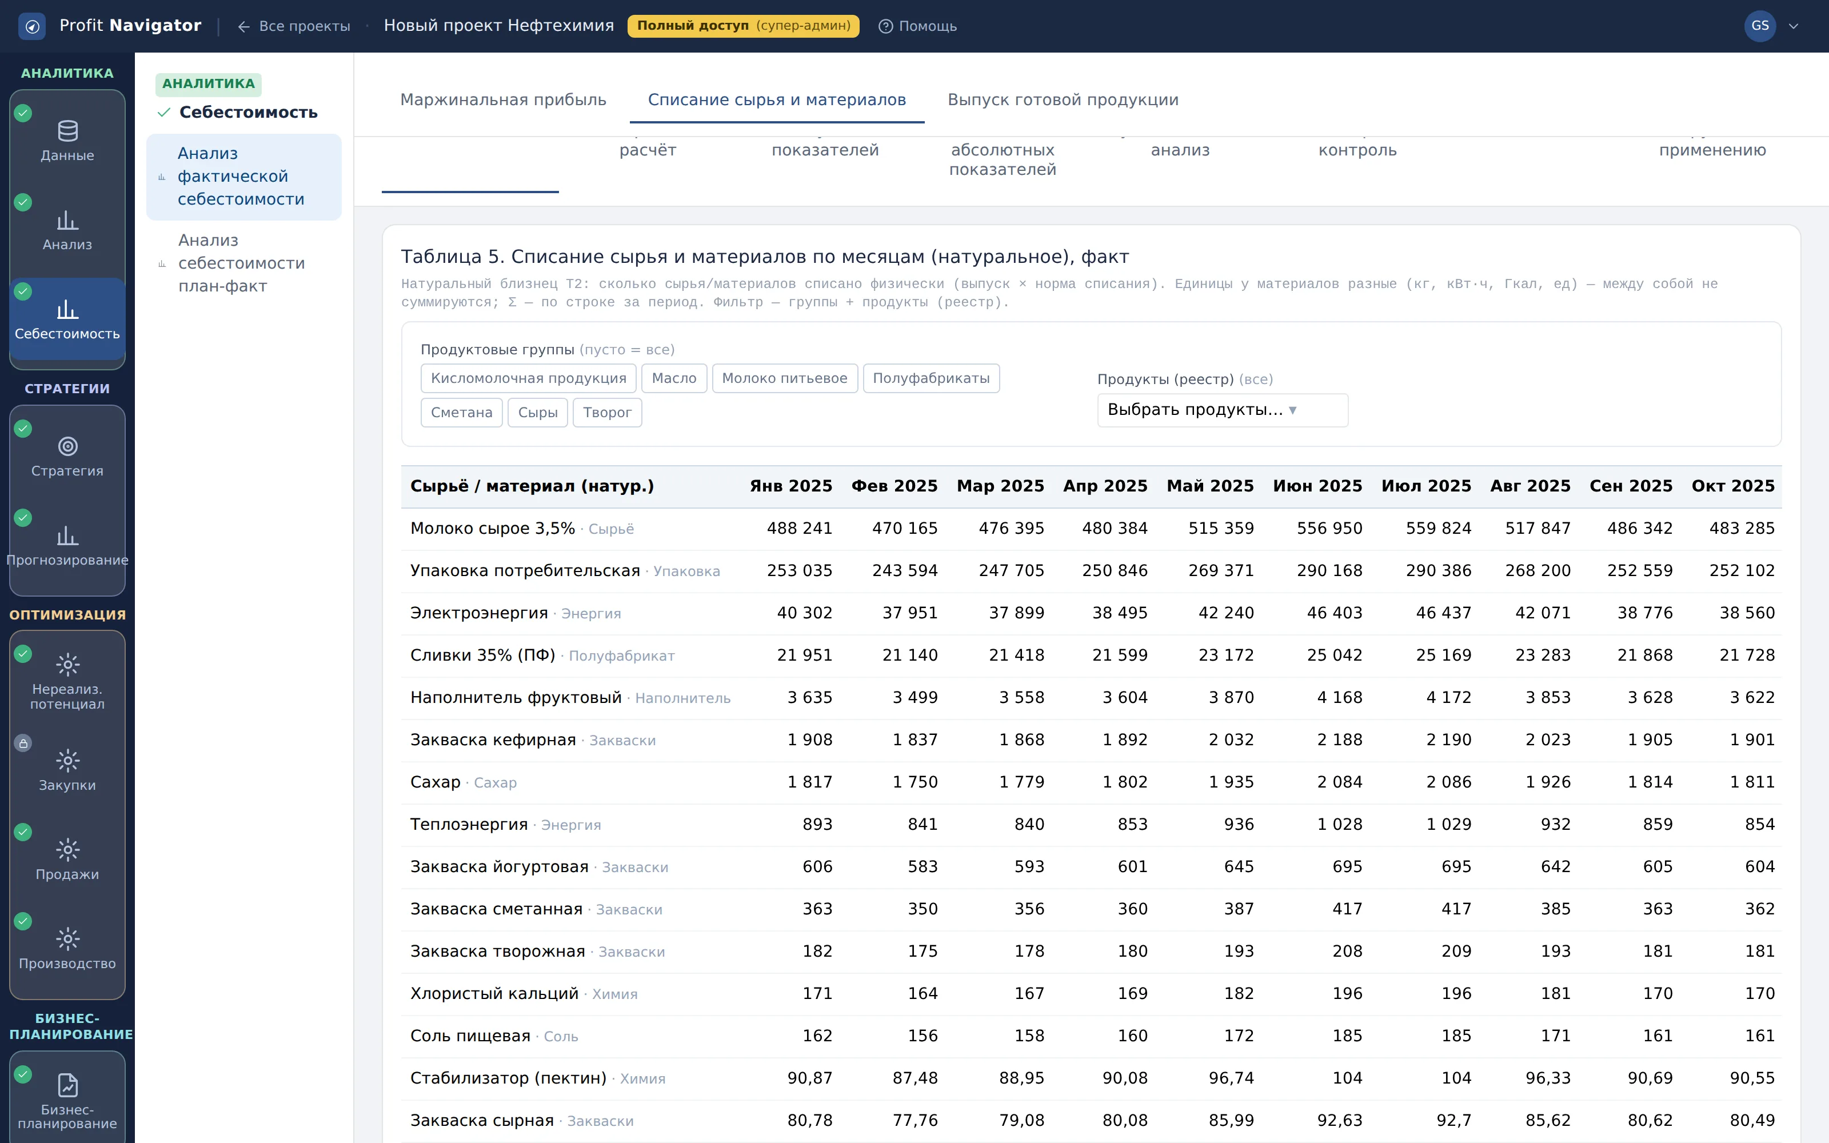Click the help question-mark icon
This screenshot has width=1829, height=1143.
point(885,26)
